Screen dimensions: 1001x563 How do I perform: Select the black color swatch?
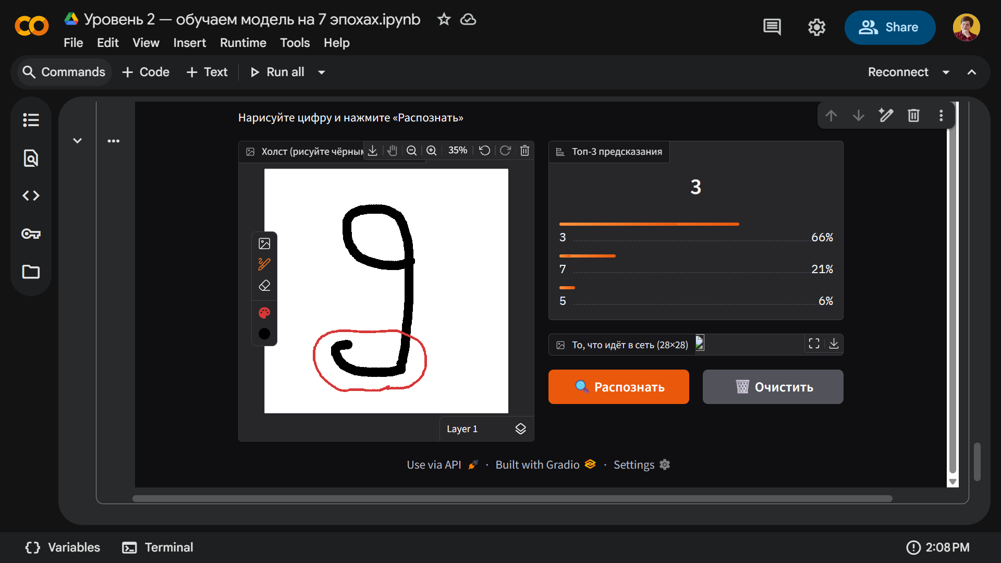pyautogui.click(x=264, y=334)
